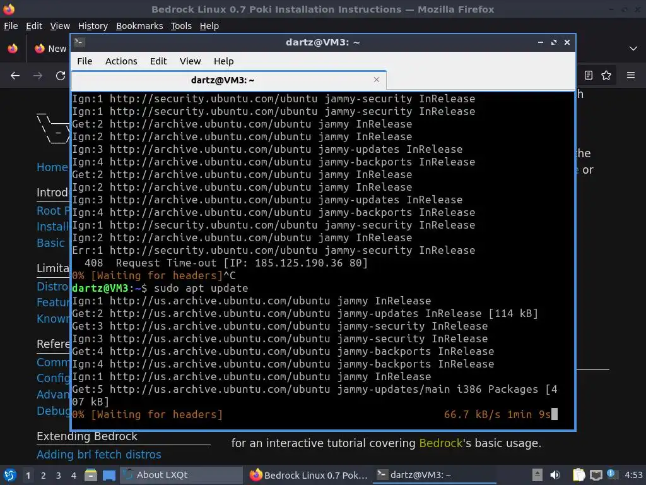Reload the Firefox page
This screenshot has height=485, width=646.
(x=61, y=76)
